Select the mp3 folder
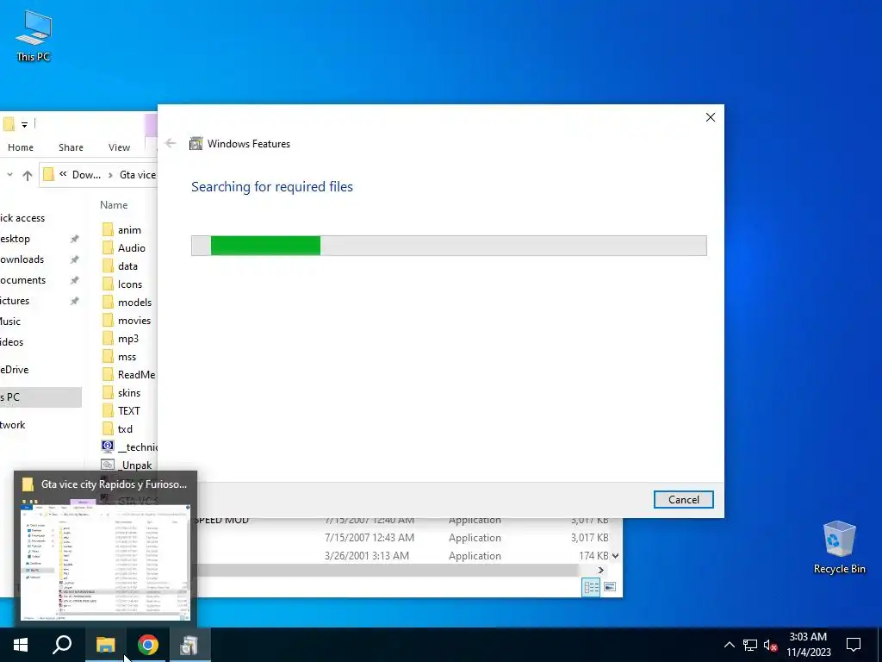 [129, 338]
